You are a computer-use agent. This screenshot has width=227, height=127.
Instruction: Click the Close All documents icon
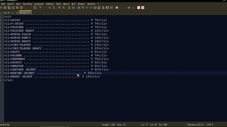click(x=17, y=8)
